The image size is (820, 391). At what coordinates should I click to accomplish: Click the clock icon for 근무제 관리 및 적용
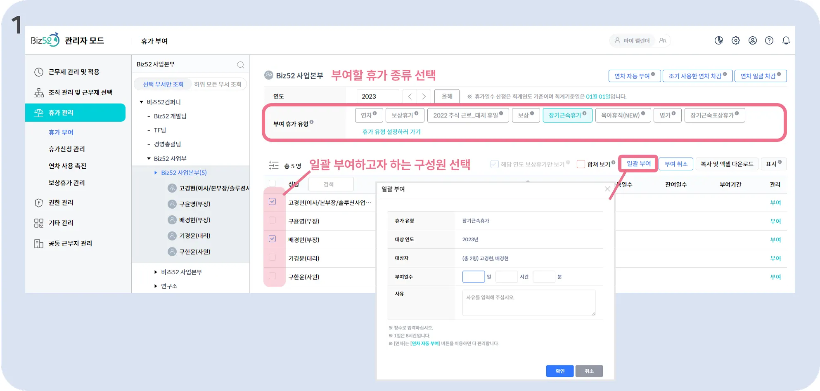[39, 72]
